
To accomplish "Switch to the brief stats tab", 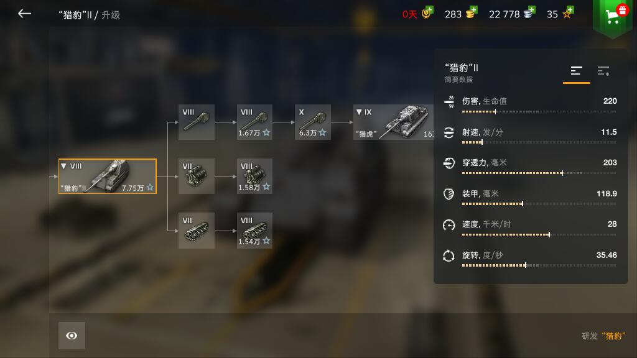I will (x=577, y=71).
